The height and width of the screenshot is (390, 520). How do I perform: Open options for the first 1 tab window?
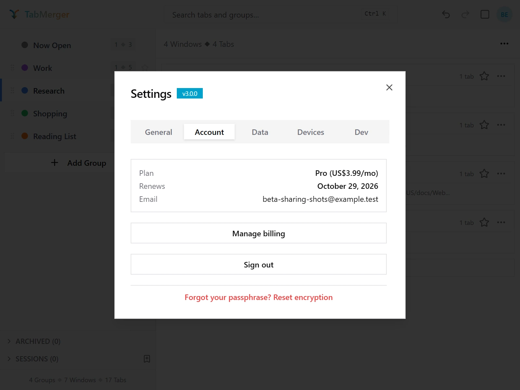501,76
